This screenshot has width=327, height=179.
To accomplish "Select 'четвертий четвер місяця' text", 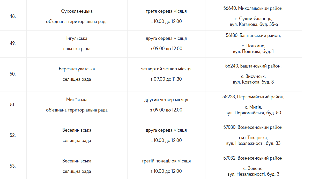I will pyautogui.click(x=166, y=69).
